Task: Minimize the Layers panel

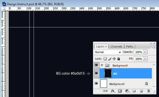Action: click(151, 43)
